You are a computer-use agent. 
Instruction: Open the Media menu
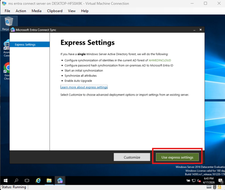[x=36, y=11]
